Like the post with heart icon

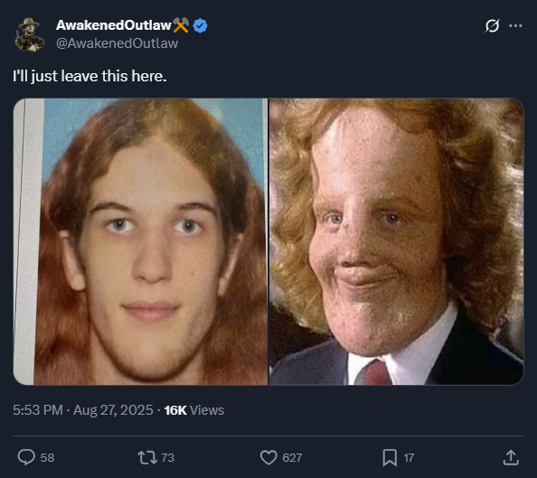click(x=268, y=457)
